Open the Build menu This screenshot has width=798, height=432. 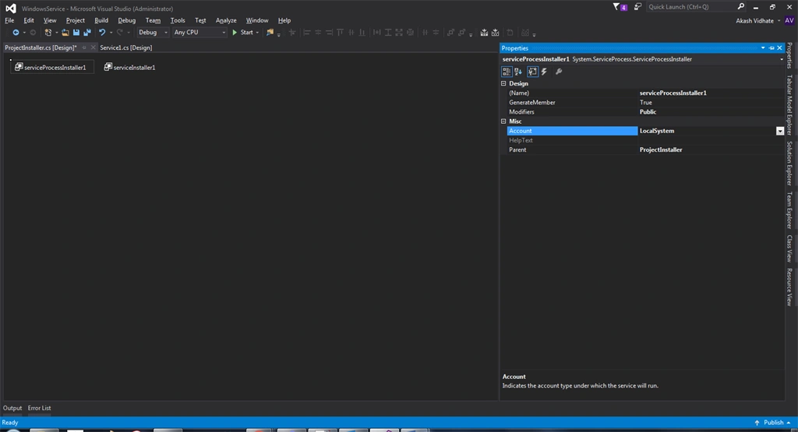(101, 20)
